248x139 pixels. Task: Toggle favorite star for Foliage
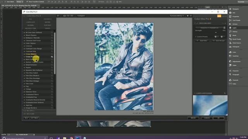tap(24, 89)
